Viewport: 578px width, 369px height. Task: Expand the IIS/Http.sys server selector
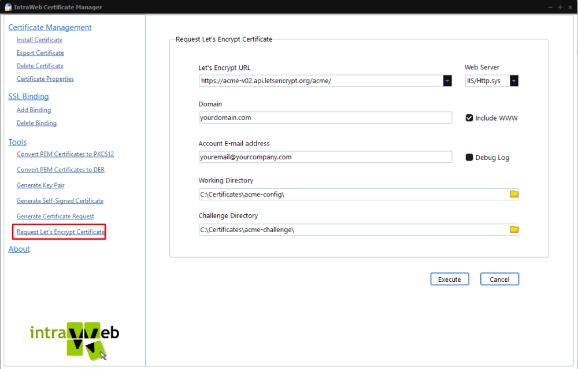click(x=513, y=81)
